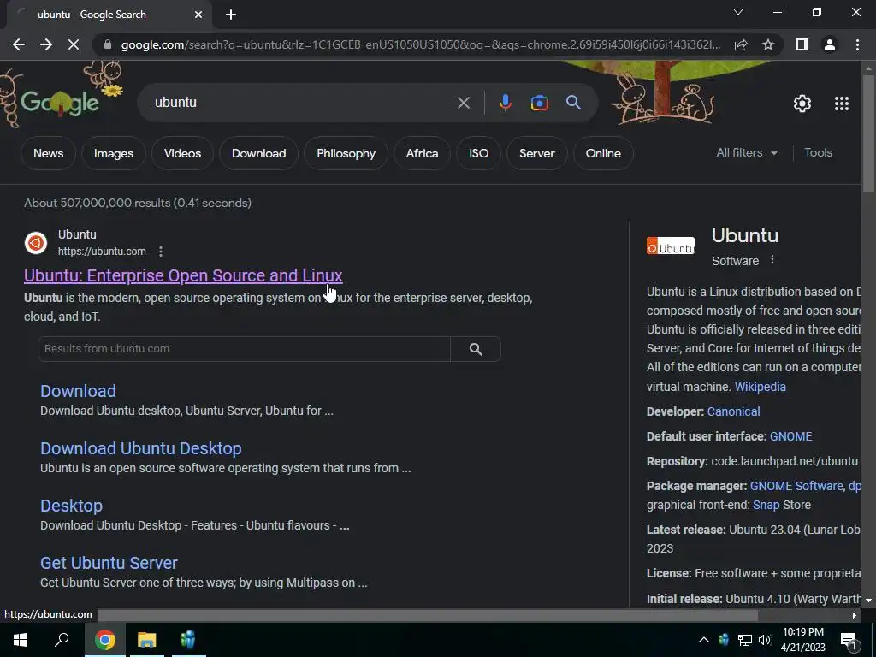876x657 pixels.
Task: Open the Windows Start menu
Action: (x=21, y=640)
